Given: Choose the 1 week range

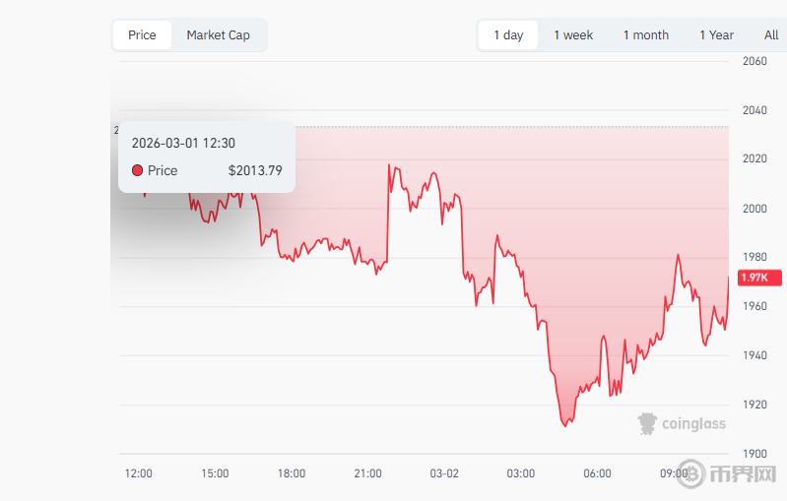Looking at the screenshot, I should [573, 35].
